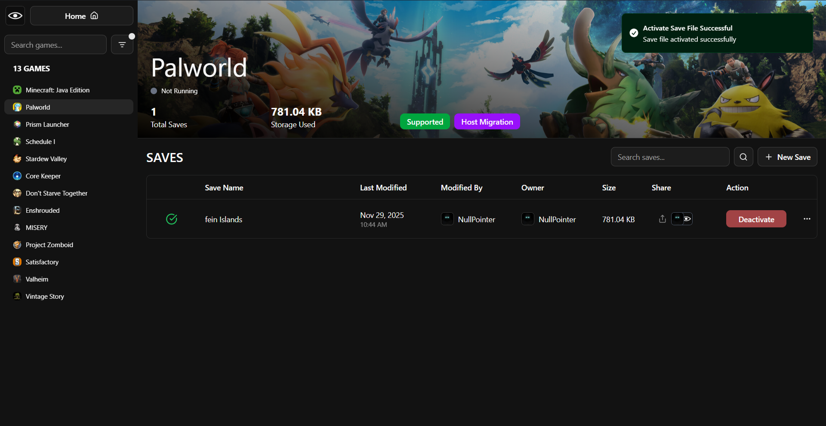Click the Save Name column header

224,187
